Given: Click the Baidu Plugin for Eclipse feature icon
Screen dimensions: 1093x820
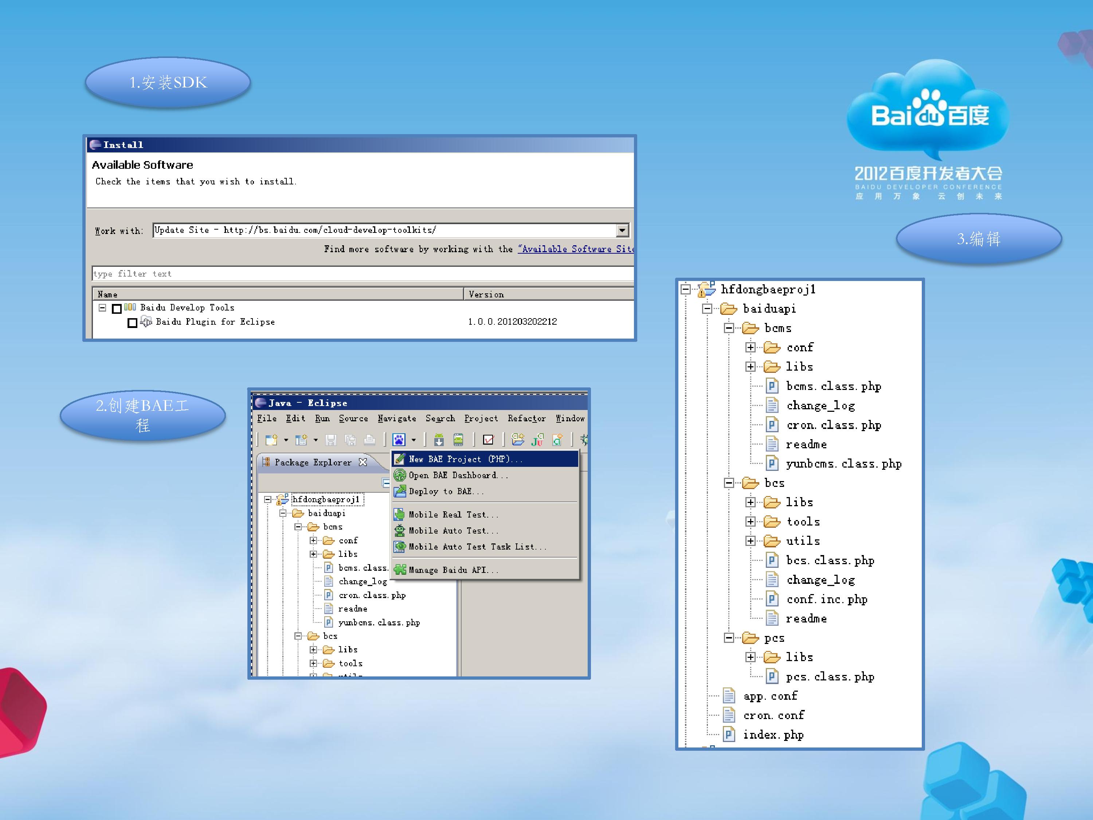Looking at the screenshot, I should click(146, 321).
